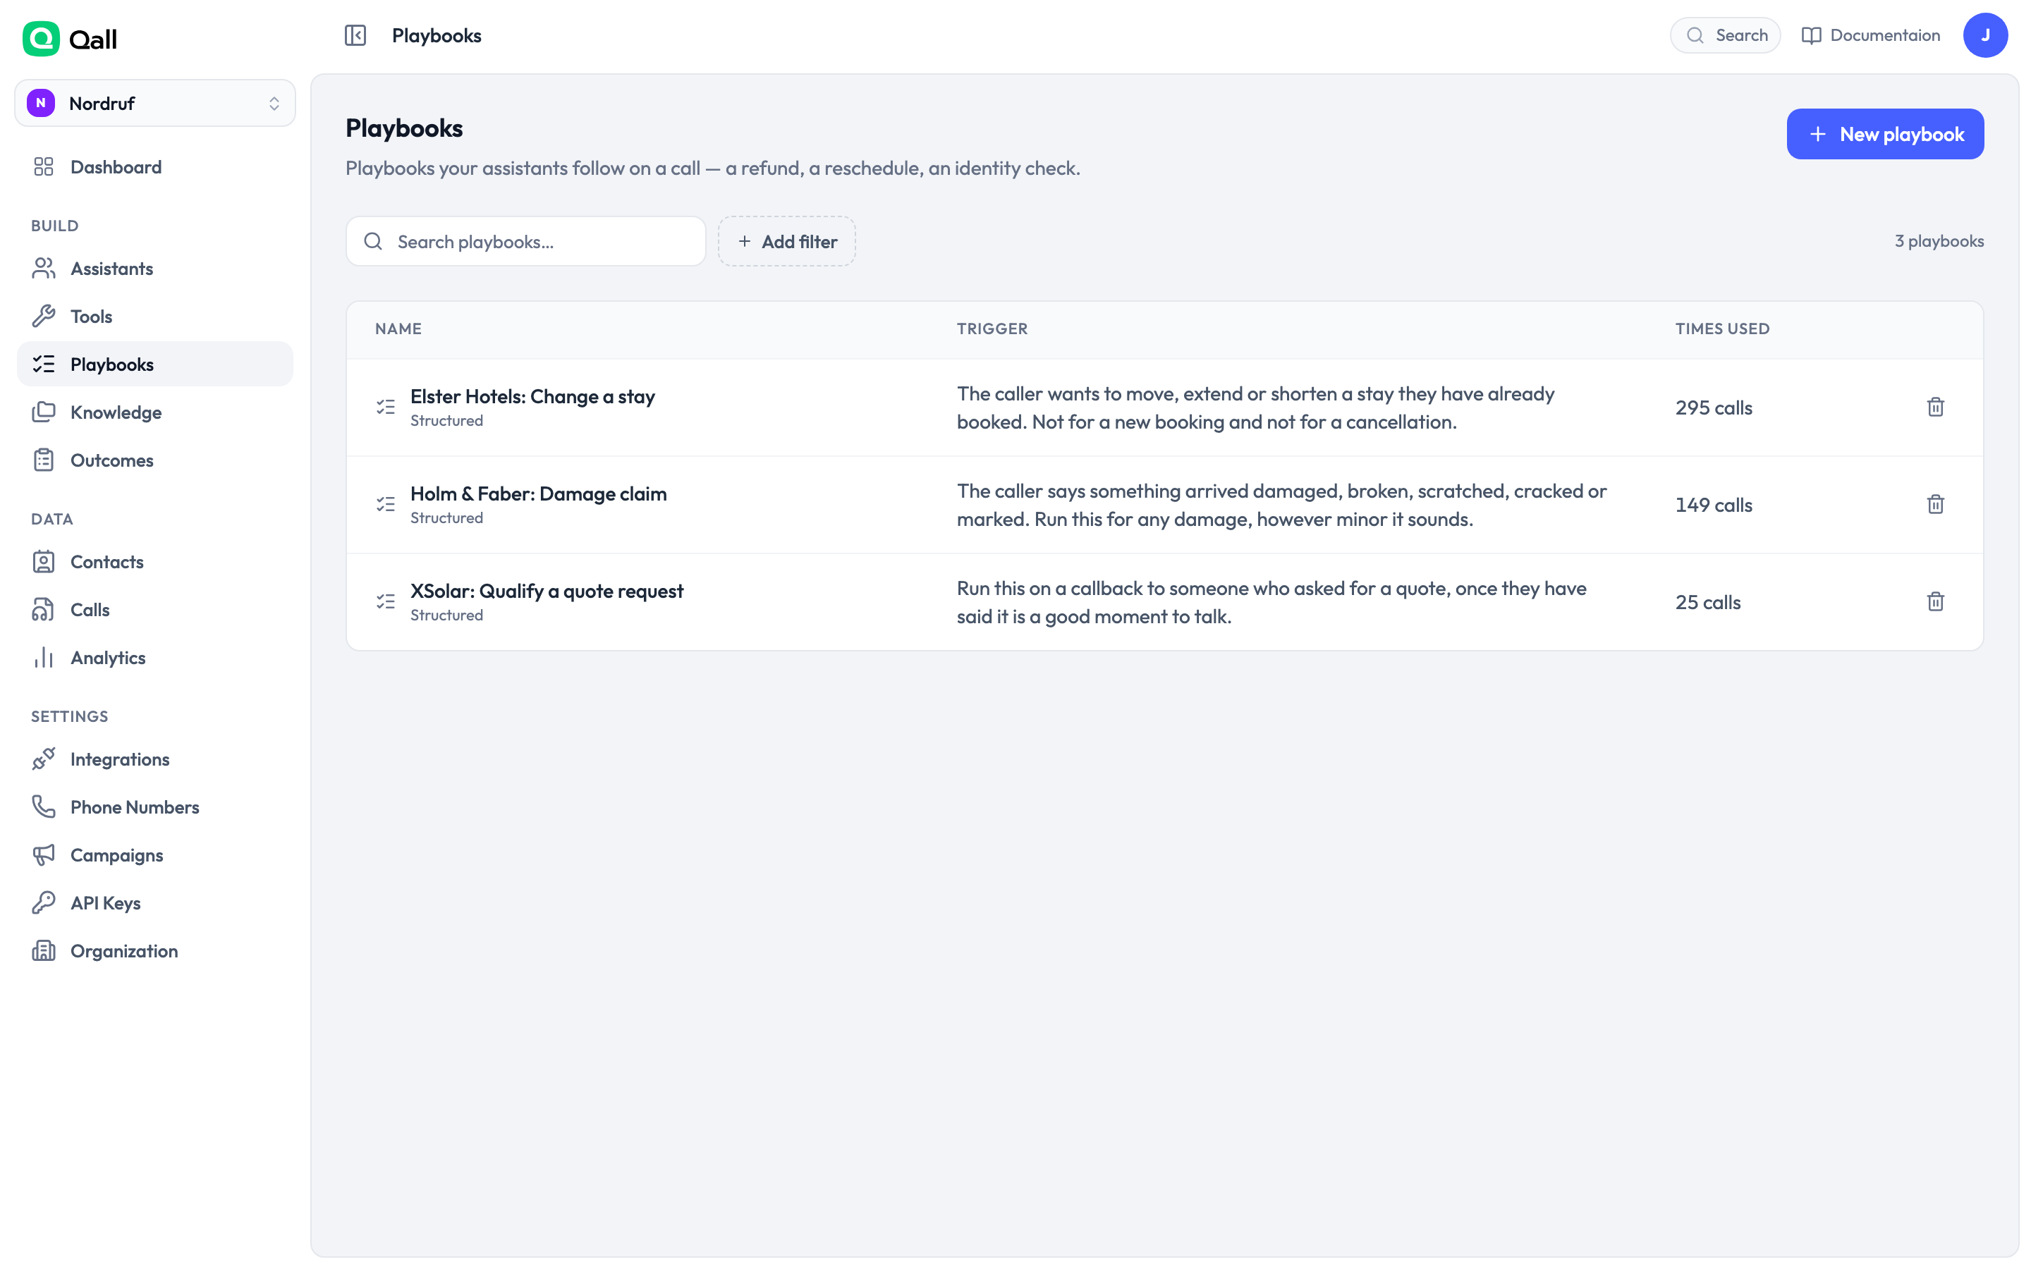Click the API Keys key icon
Screen dimensions: 2031x1269
(44, 902)
